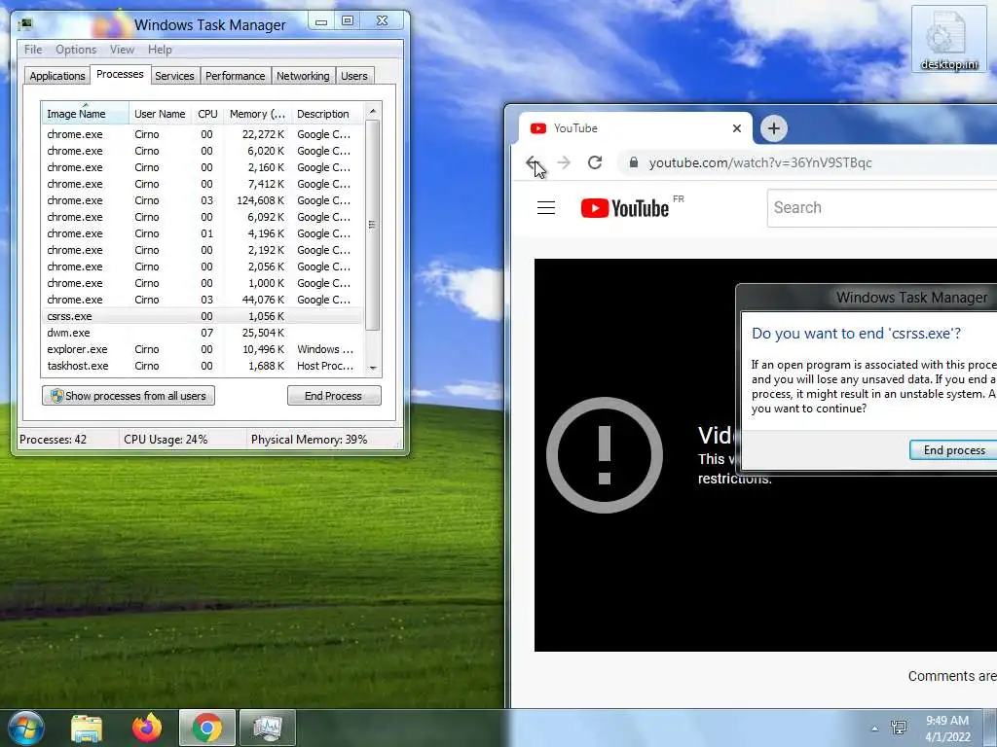The height and width of the screenshot is (747, 997).
Task: Switch to the Users tab
Action: [x=354, y=76]
